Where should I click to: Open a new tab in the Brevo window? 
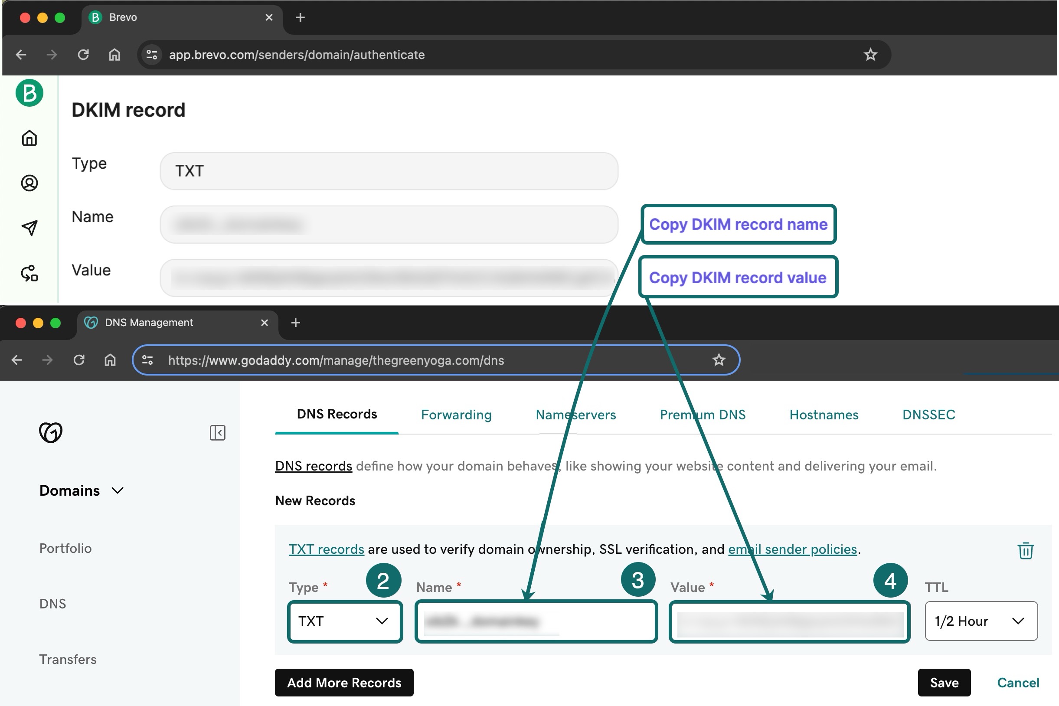point(301,17)
